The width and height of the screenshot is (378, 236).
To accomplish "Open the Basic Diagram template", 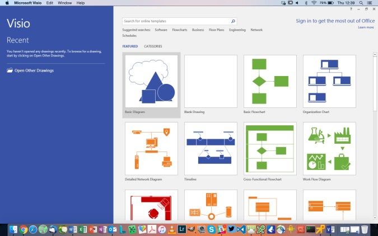I will click(151, 81).
